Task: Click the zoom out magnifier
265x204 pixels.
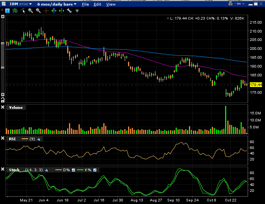Action: [x=38, y=11]
